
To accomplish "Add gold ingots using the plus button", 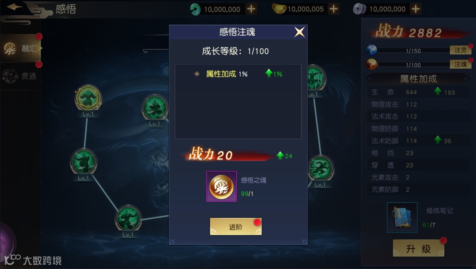I will click(x=333, y=9).
